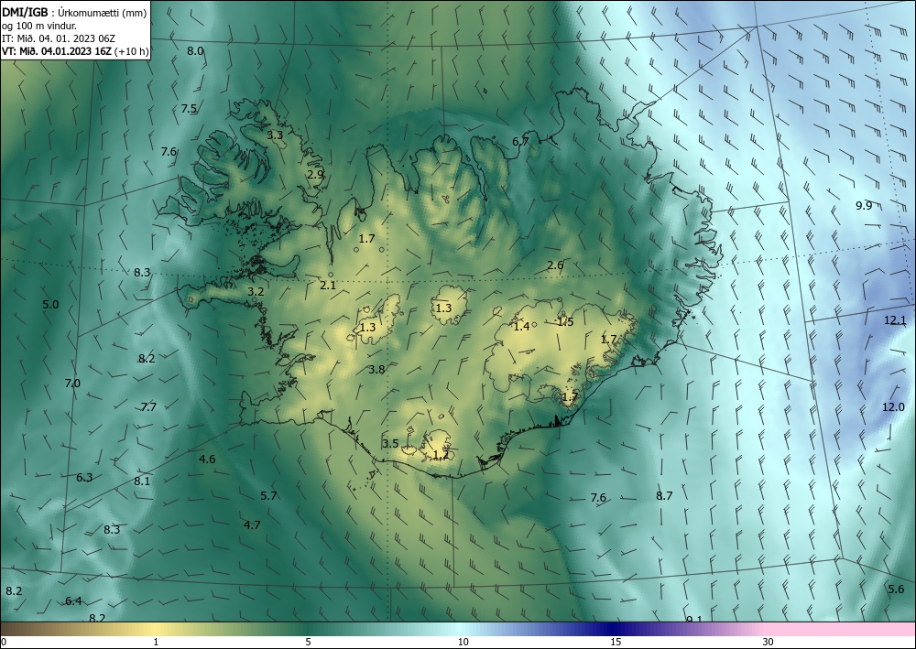The height and width of the screenshot is (649, 916).
Task: Click the color scale tick label 10
Action: pyautogui.click(x=463, y=643)
